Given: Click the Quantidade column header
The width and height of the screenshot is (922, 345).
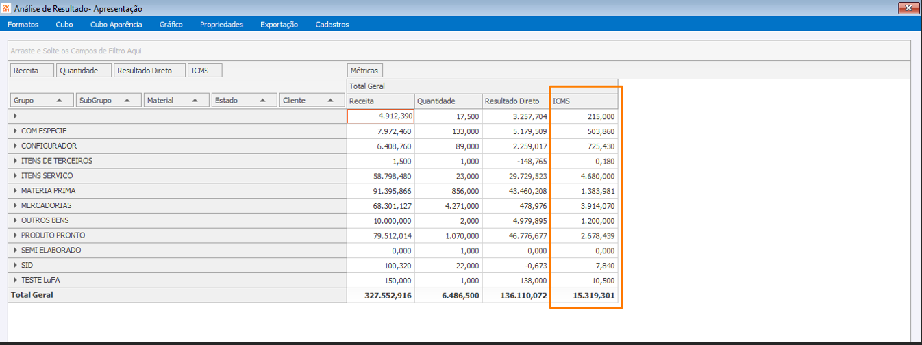Looking at the screenshot, I should (x=448, y=101).
